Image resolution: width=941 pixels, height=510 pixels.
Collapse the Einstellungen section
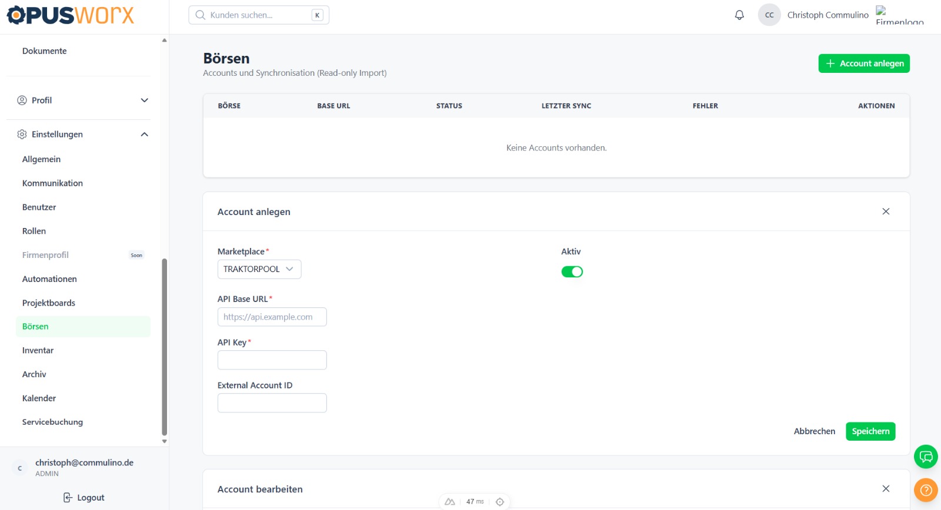click(144, 135)
